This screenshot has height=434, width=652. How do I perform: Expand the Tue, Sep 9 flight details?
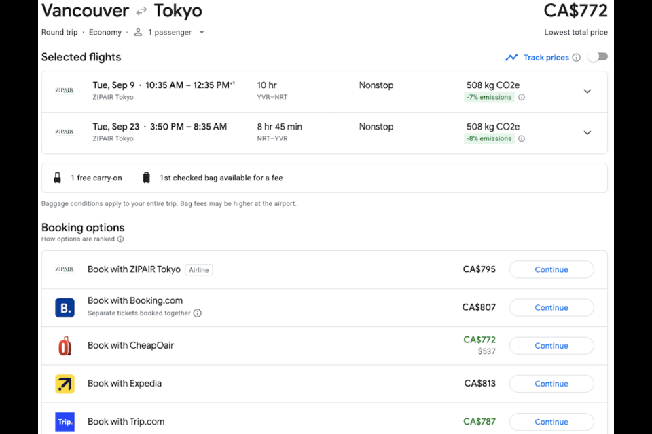[587, 92]
